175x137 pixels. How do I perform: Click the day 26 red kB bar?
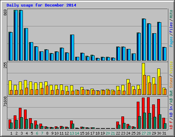coord(138,115)
